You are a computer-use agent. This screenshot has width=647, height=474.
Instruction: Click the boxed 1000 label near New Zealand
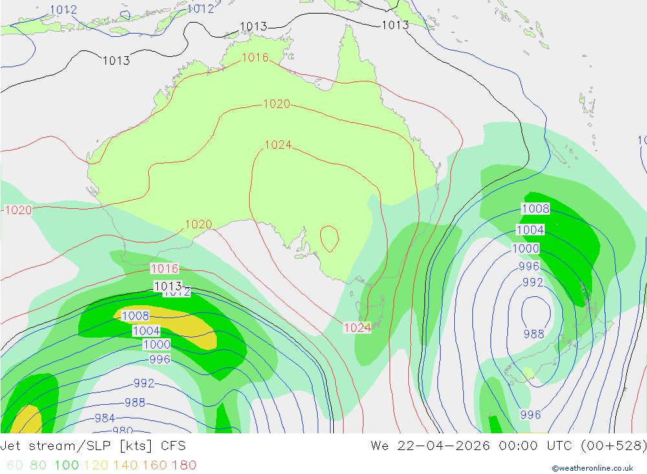tap(525, 249)
